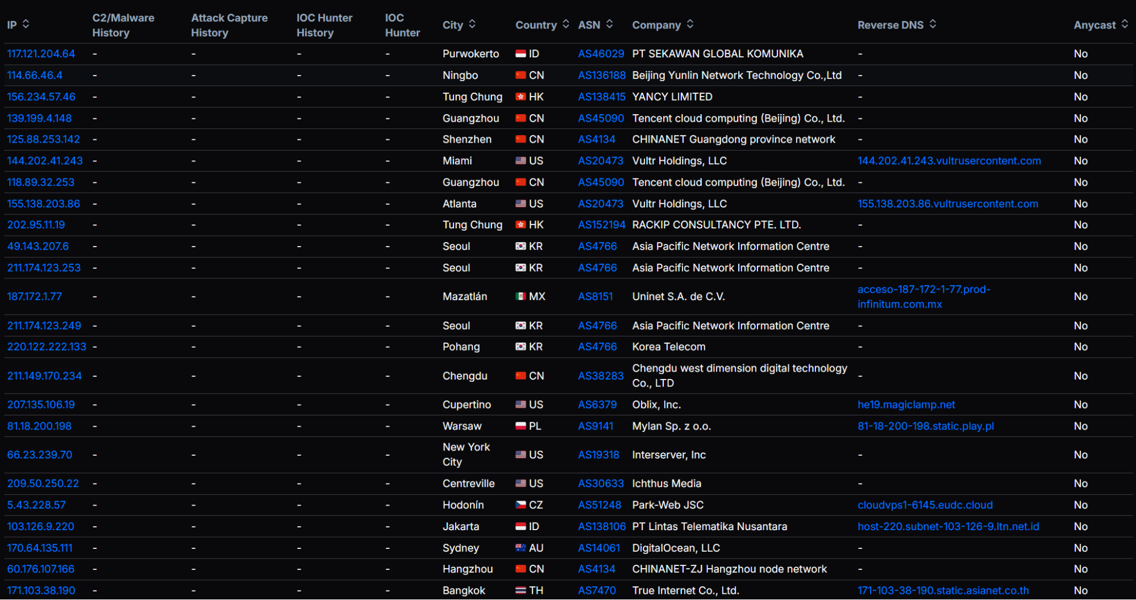Open reverse DNS he19.magiclamp.net

[906, 405]
